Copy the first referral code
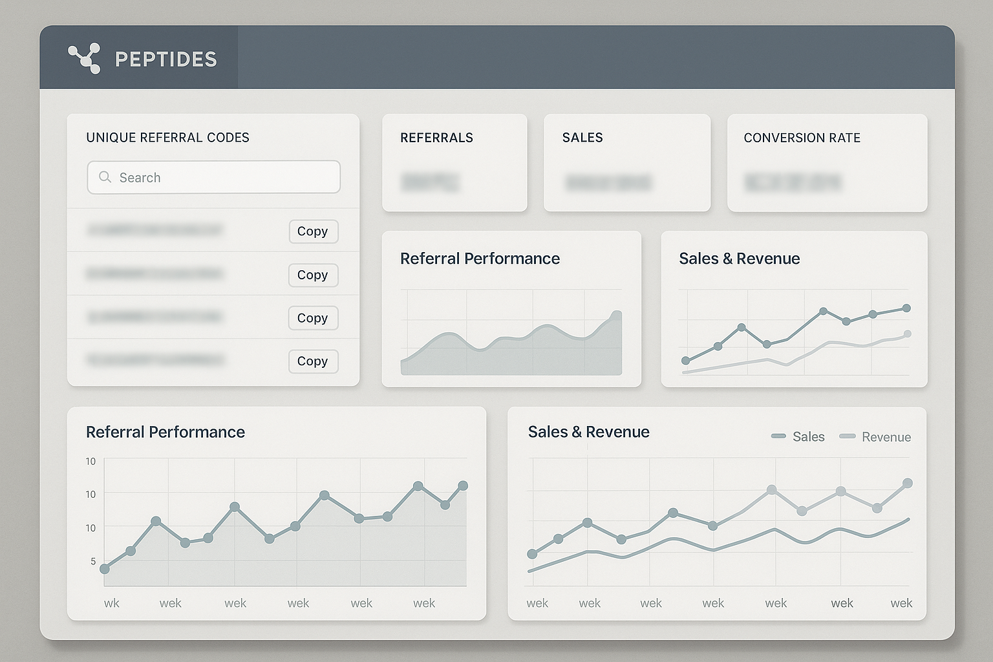Viewport: 993px width, 662px height. [313, 231]
